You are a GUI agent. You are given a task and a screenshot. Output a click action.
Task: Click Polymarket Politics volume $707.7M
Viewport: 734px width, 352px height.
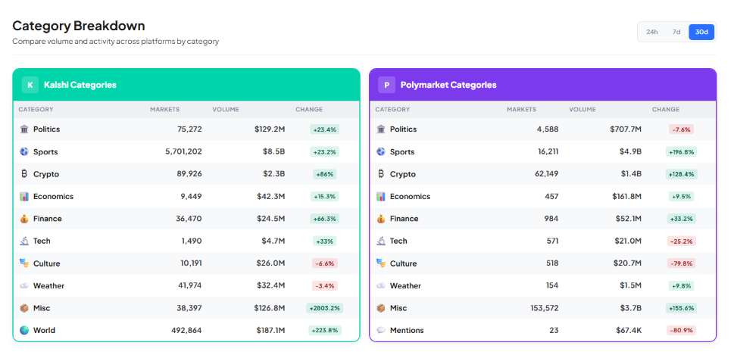[626, 129]
